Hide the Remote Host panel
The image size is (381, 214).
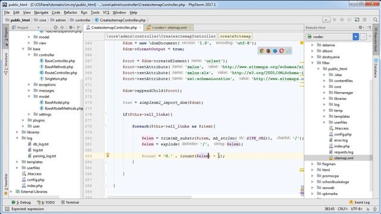369,27
